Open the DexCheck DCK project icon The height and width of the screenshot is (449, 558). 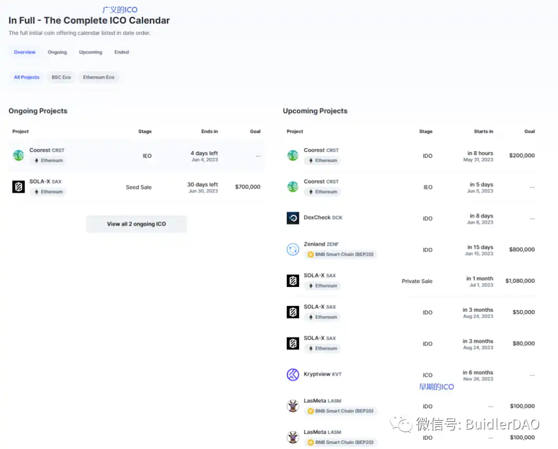point(293,218)
